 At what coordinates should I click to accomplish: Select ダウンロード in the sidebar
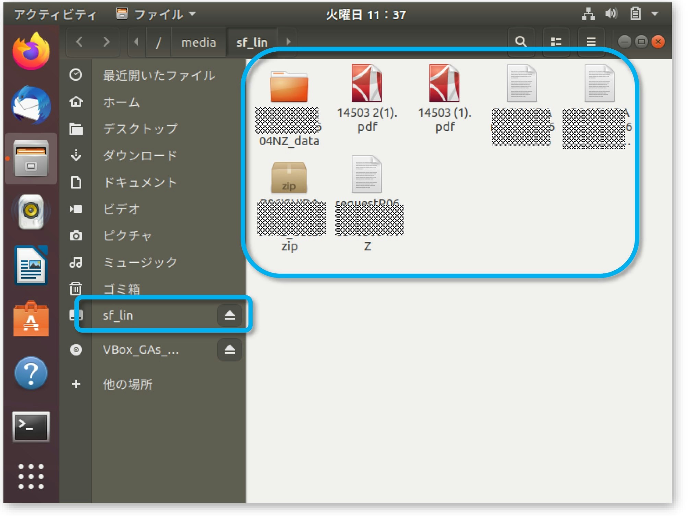coord(140,156)
